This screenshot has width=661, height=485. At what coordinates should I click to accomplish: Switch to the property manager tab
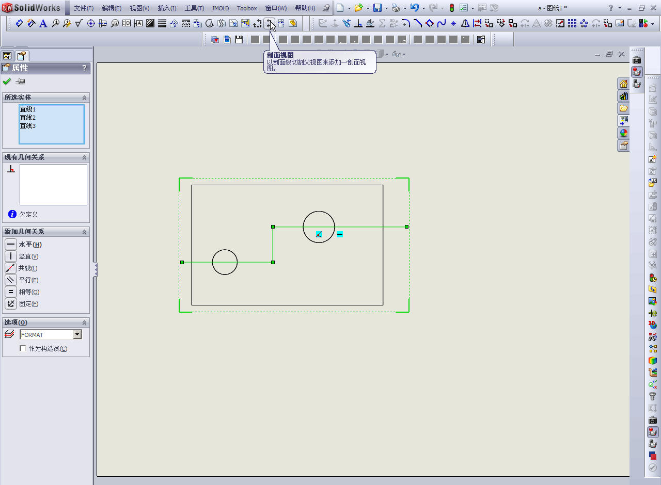[22, 56]
